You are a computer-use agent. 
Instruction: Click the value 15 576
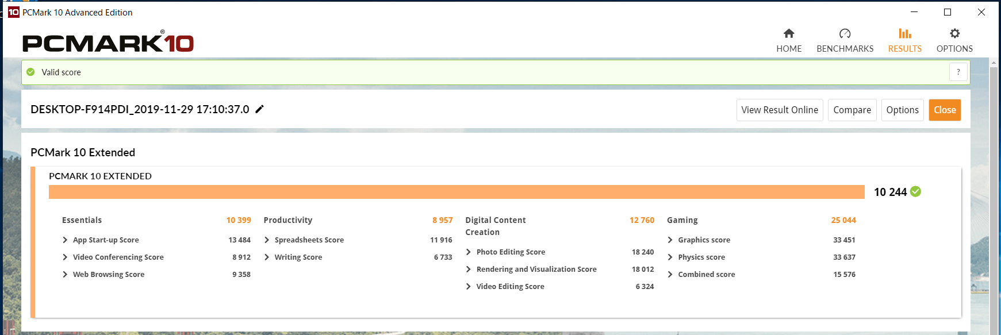[844, 275]
